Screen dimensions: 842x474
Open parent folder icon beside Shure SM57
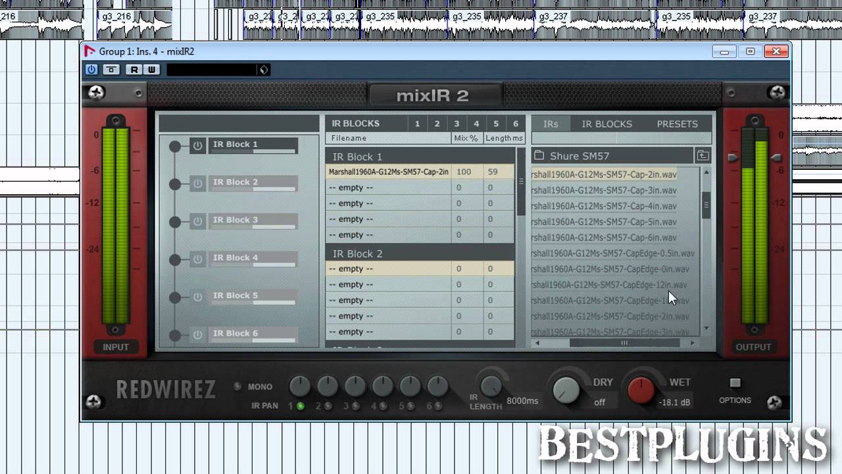(x=703, y=155)
